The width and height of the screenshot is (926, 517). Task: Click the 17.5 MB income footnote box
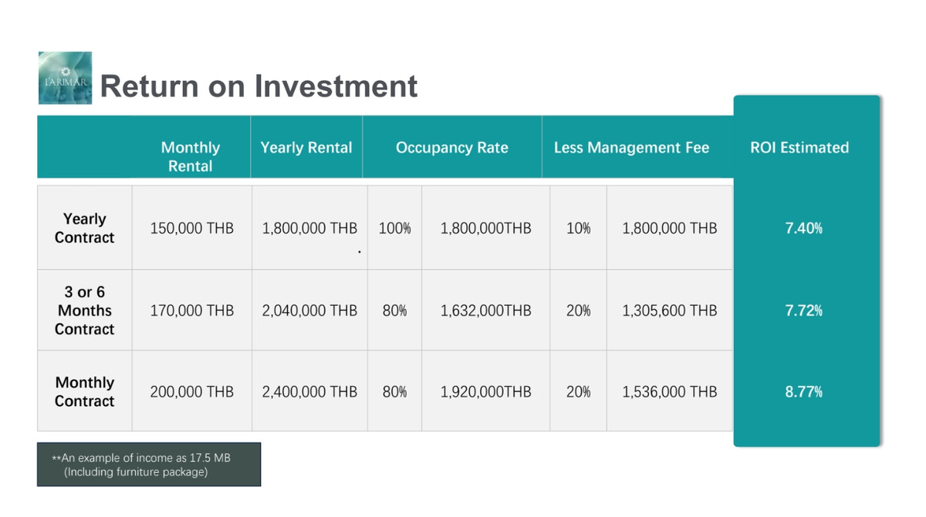pos(149,465)
